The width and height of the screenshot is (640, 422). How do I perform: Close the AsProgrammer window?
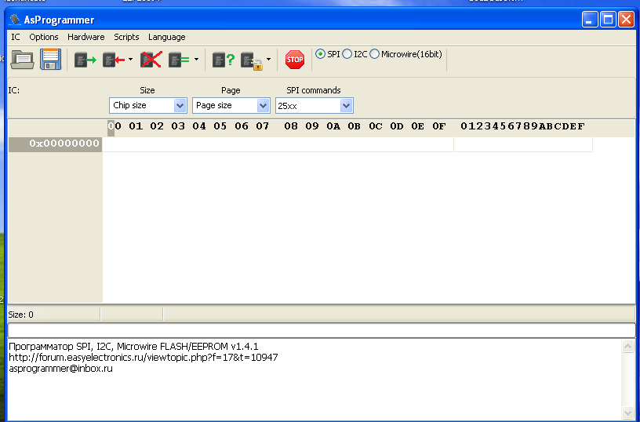626,19
